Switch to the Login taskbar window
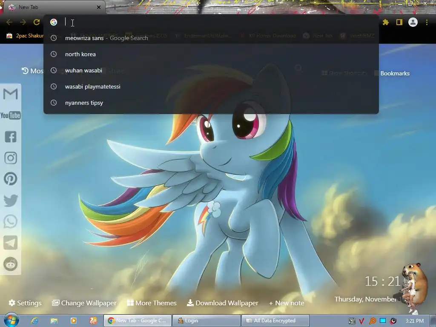The height and width of the screenshot is (327, 436). [207, 321]
